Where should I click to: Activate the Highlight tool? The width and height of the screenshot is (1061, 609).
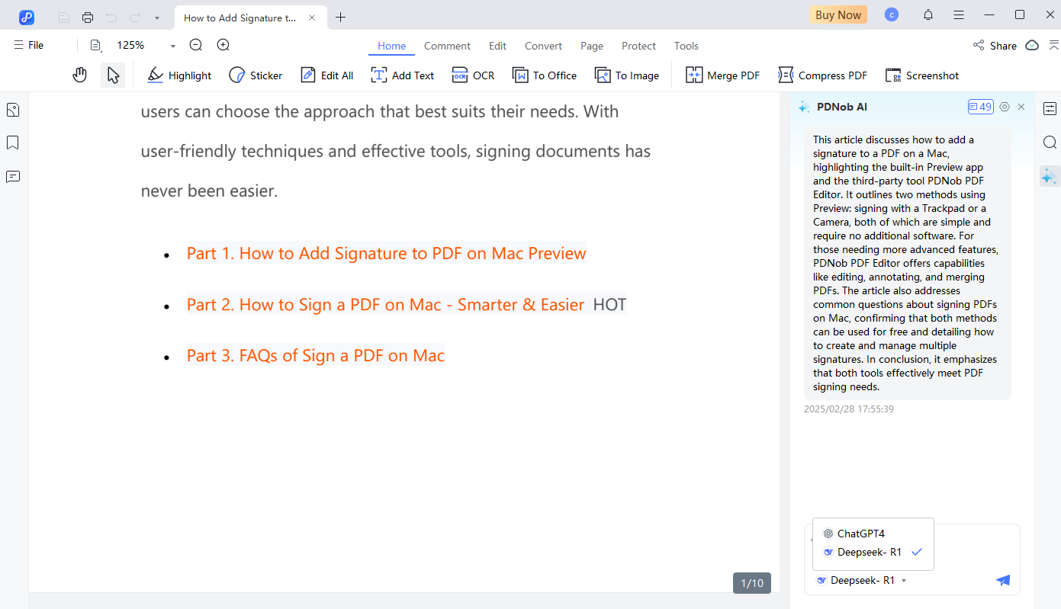[179, 75]
